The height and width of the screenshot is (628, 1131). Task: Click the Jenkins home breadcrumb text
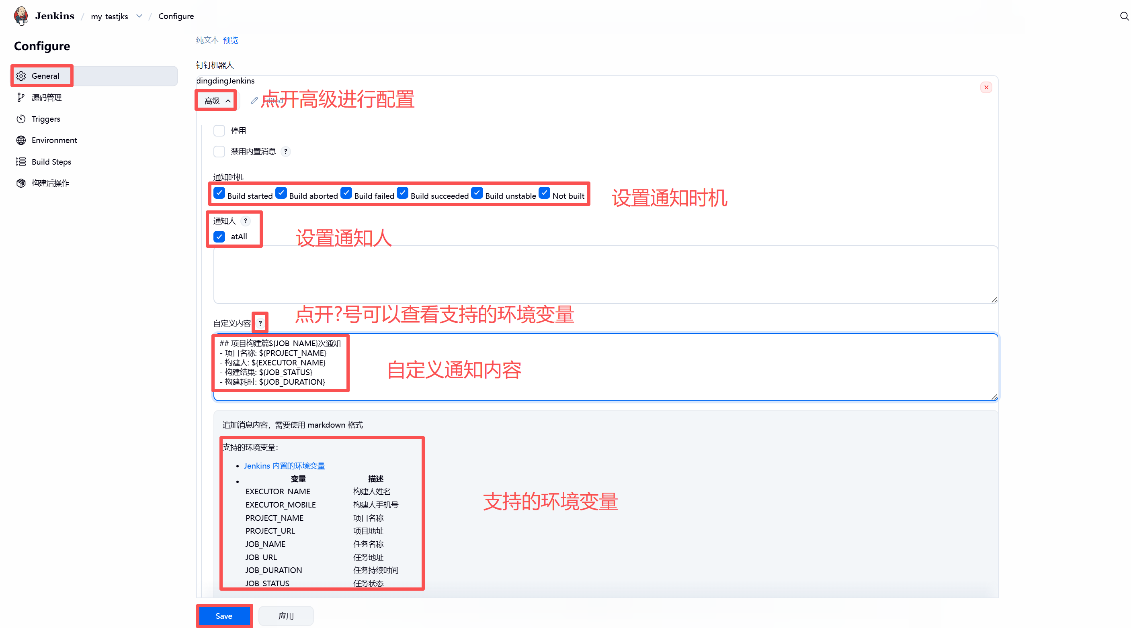(x=55, y=16)
